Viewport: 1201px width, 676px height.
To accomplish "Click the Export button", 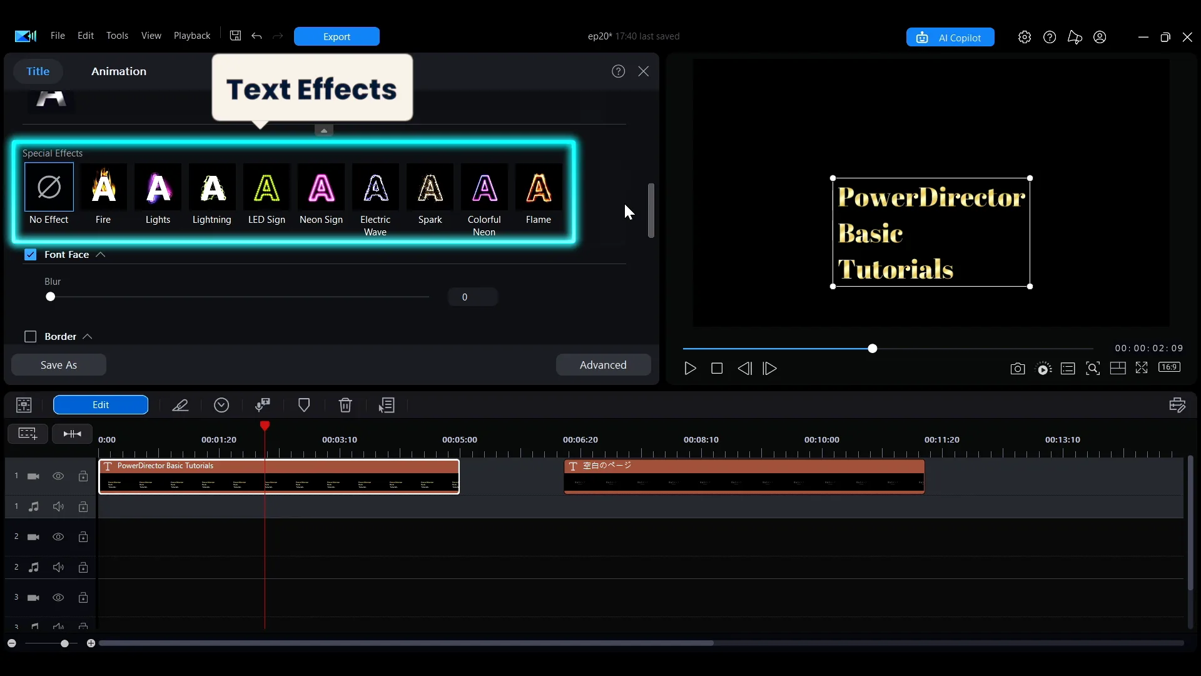I will coord(337,36).
